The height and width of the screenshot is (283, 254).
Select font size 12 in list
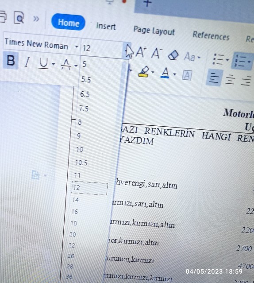89,188
